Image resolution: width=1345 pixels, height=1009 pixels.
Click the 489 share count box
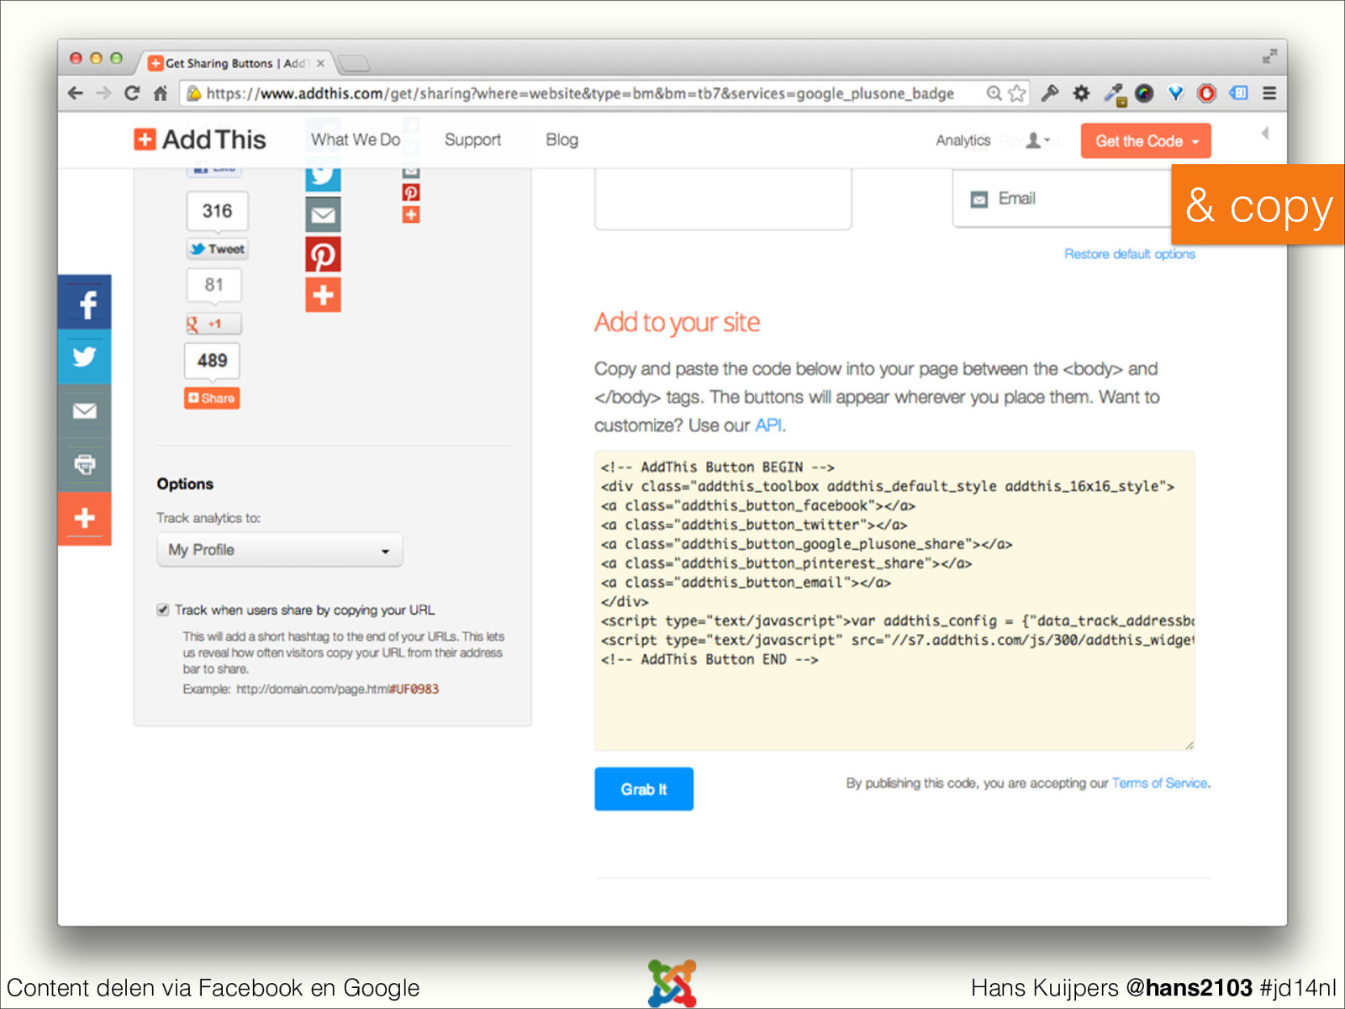click(x=212, y=361)
